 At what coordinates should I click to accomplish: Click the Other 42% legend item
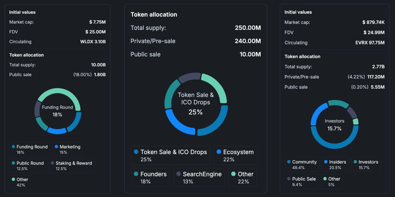[20, 182]
